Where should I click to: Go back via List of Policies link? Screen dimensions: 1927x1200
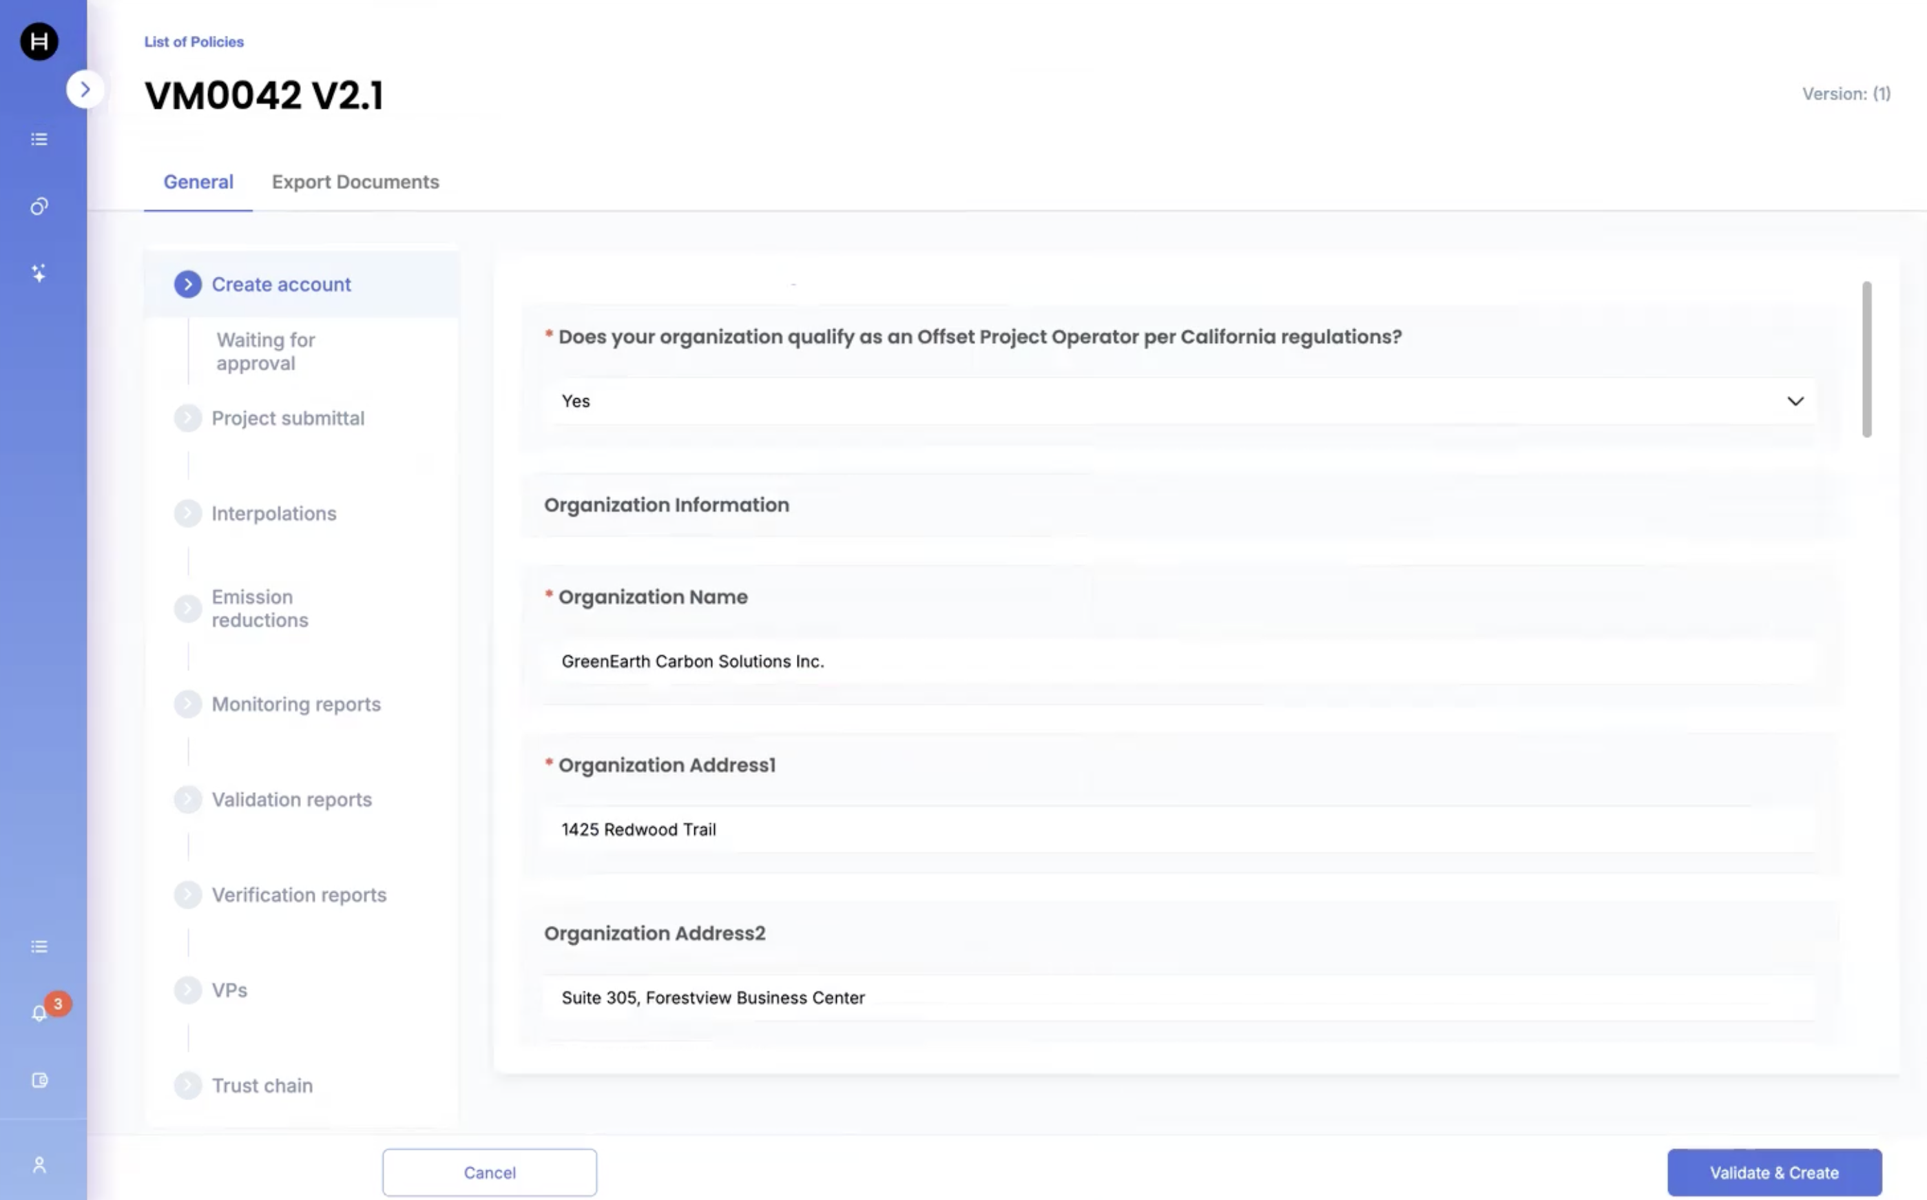coord(194,42)
